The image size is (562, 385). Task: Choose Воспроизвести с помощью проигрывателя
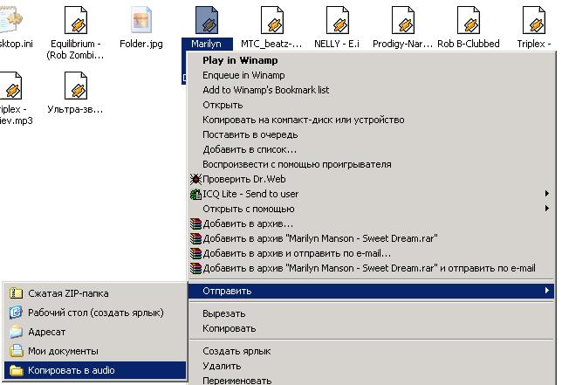(371, 164)
